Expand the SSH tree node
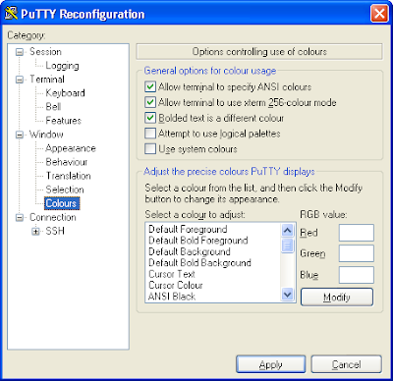Image resolution: width=393 pixels, height=381 pixels. coord(35,232)
